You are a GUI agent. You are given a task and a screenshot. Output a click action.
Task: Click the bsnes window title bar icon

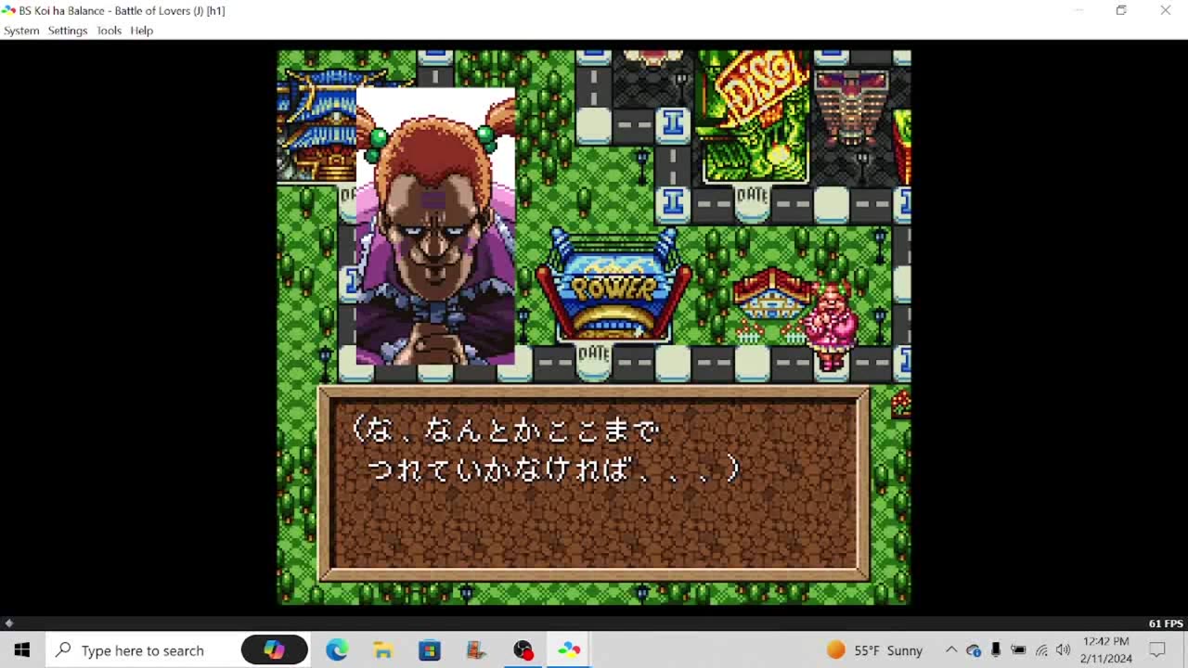[x=8, y=10]
